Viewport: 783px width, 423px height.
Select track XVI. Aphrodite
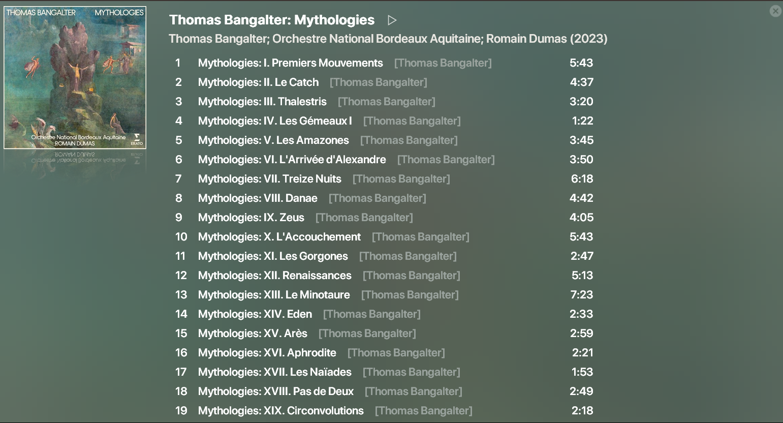(x=267, y=353)
